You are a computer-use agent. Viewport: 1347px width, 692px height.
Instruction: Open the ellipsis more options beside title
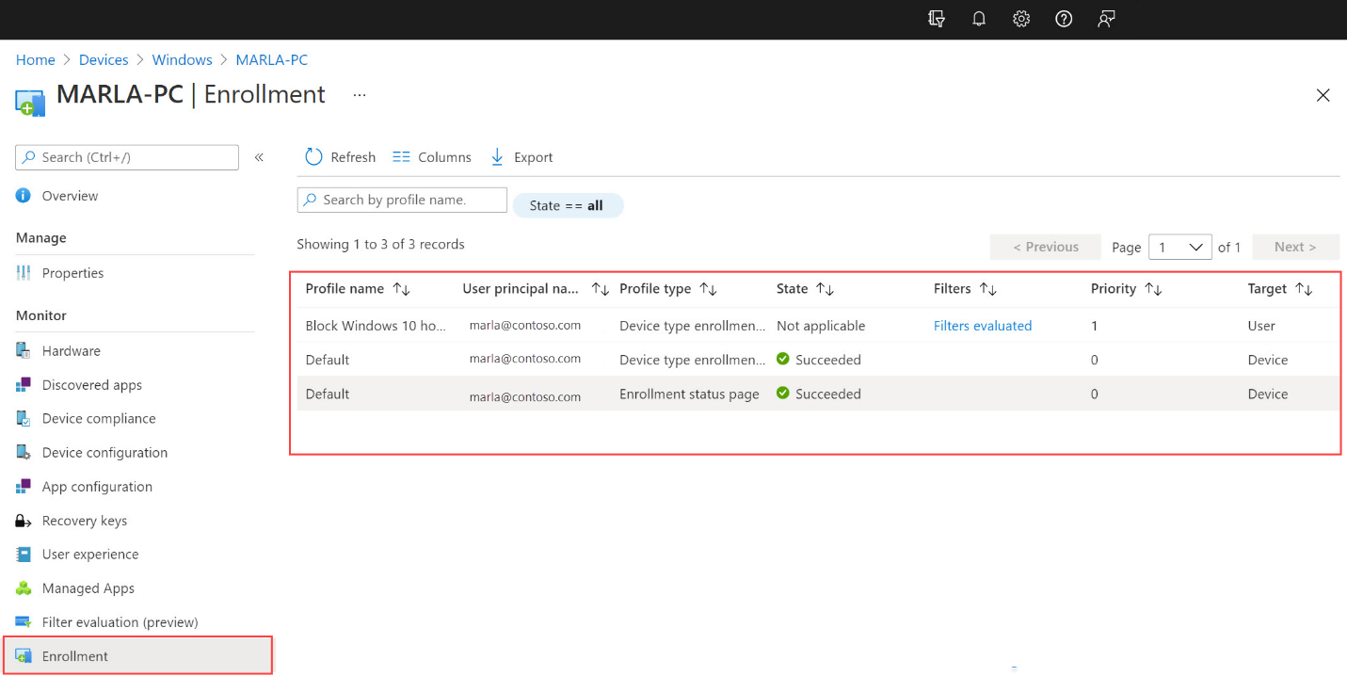point(360,95)
